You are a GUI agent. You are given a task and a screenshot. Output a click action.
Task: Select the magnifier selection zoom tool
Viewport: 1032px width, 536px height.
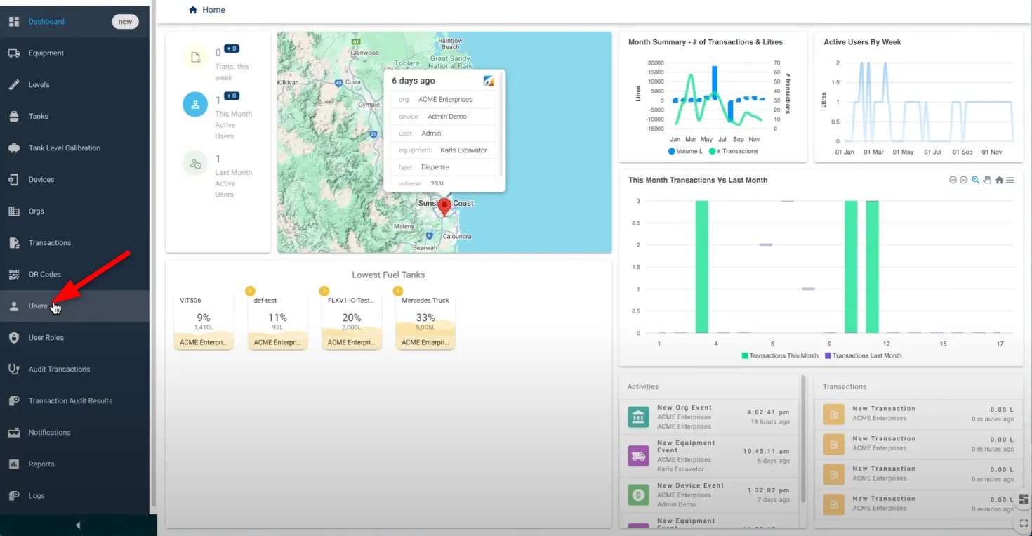point(975,181)
